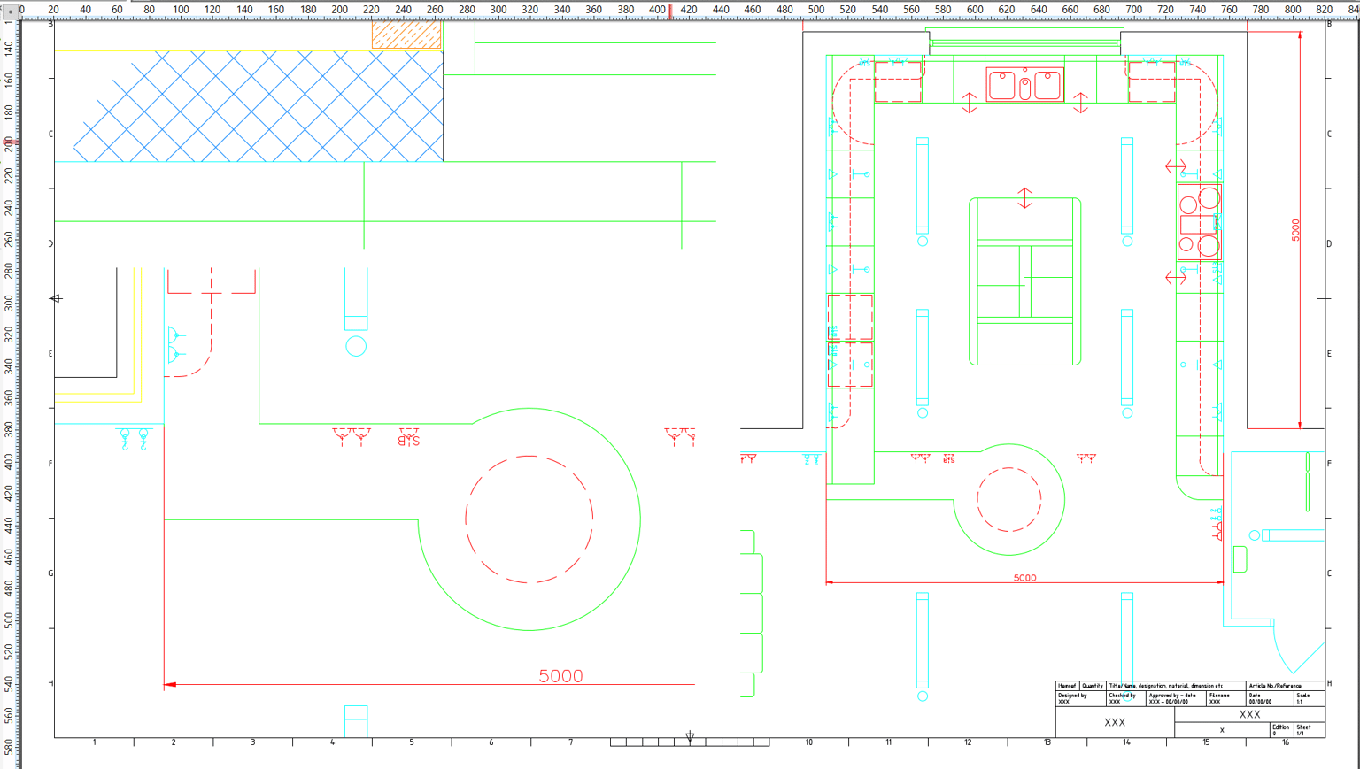Image resolution: width=1360 pixels, height=769 pixels.
Task: Click the Filename field in the title block
Action: (1226, 698)
